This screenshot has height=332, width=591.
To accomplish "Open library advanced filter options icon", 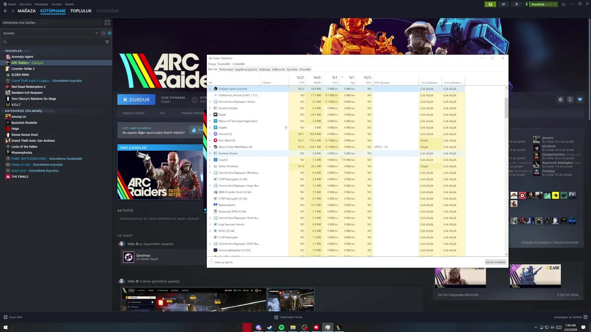I will [x=107, y=42].
